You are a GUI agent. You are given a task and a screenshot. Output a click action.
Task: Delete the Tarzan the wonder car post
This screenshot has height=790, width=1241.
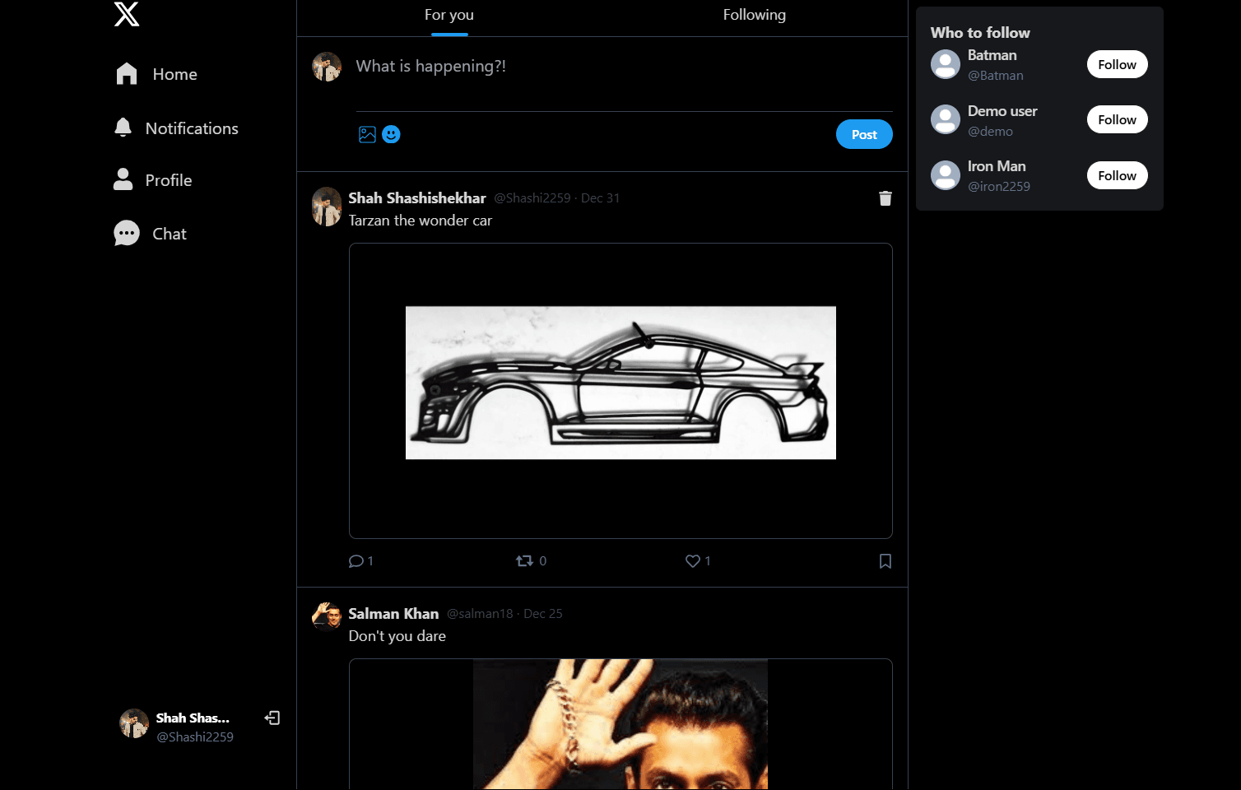[885, 198]
